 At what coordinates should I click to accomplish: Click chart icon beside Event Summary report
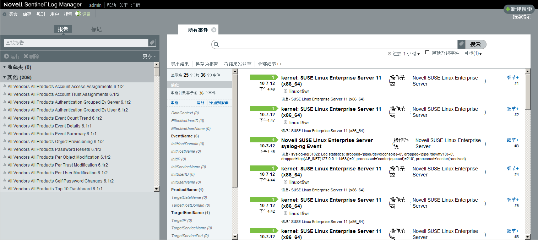[4, 133]
